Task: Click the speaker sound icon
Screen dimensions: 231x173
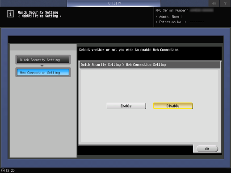Action: (214, 4)
